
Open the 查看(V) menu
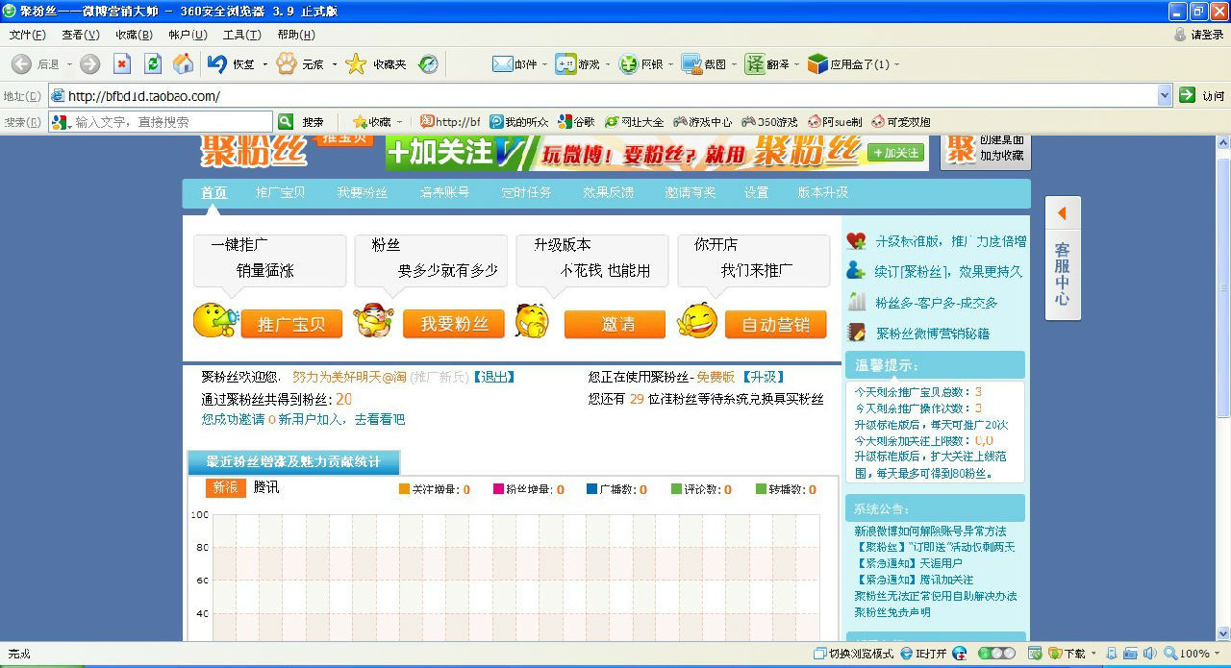pos(81,35)
